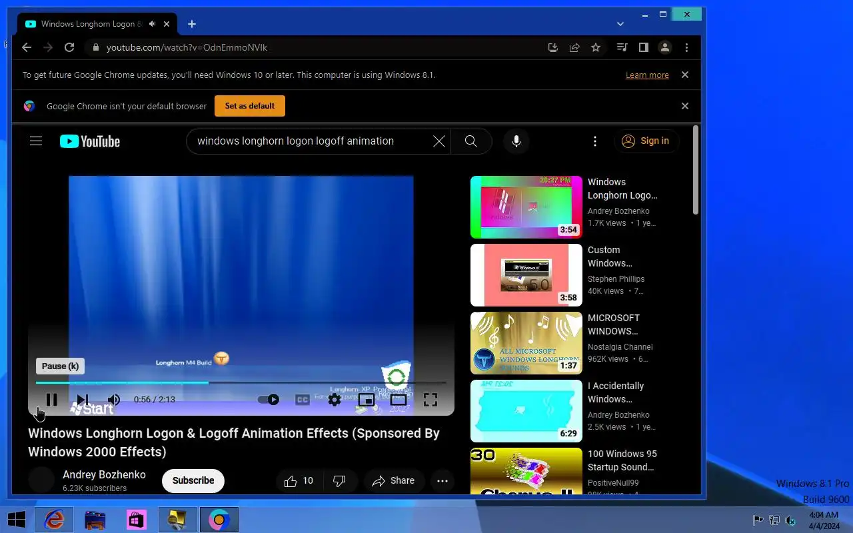Open Chrome profile avatar
The width and height of the screenshot is (853, 533).
665,47
